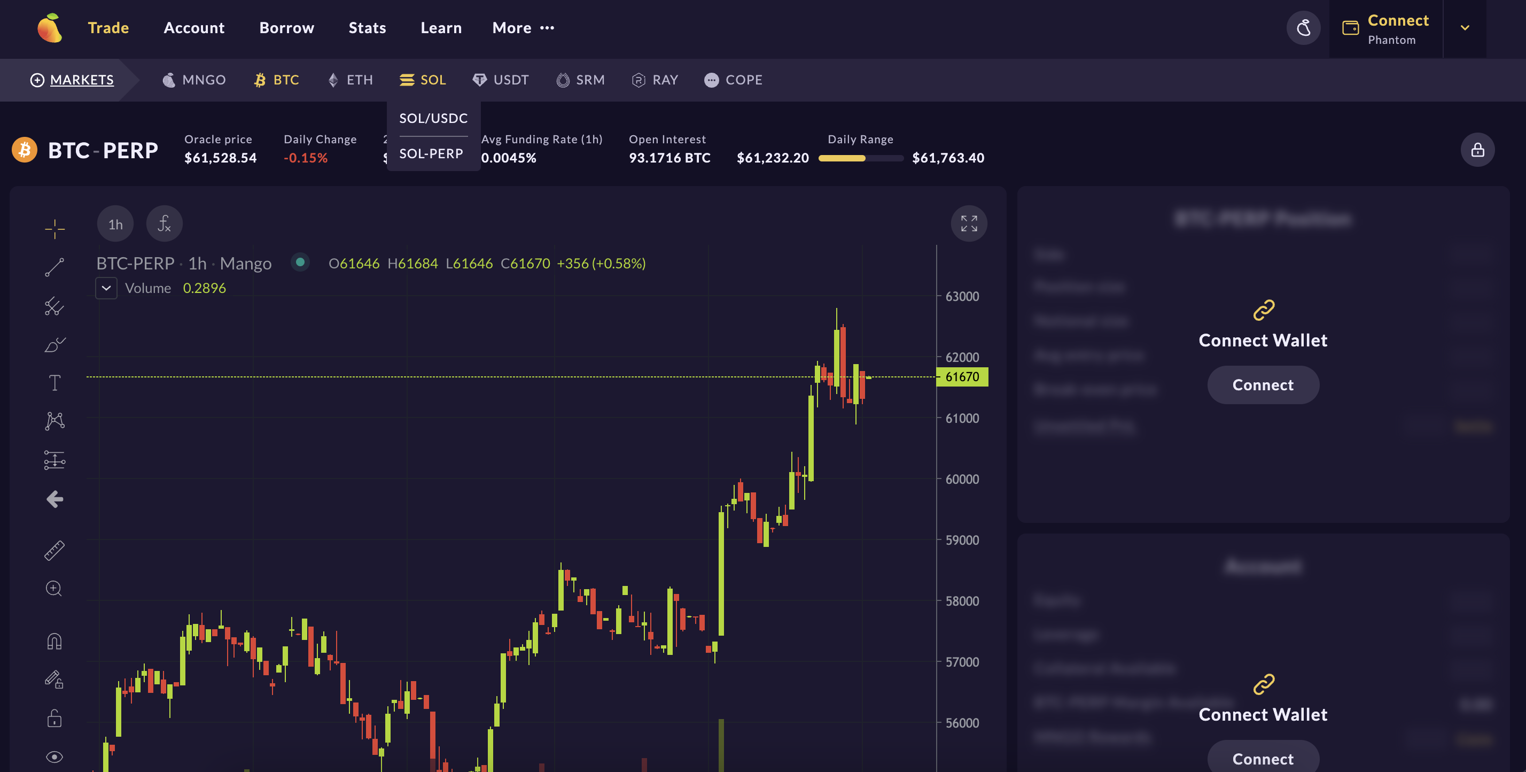Open the MARKETS link

tap(82, 80)
